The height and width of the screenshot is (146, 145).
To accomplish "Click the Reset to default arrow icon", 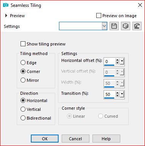I will coord(137,26).
